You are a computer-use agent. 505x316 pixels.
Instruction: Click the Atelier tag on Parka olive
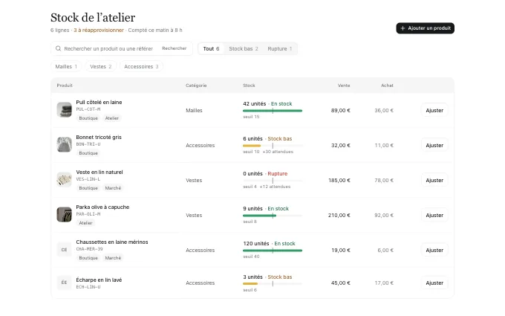[85, 223]
